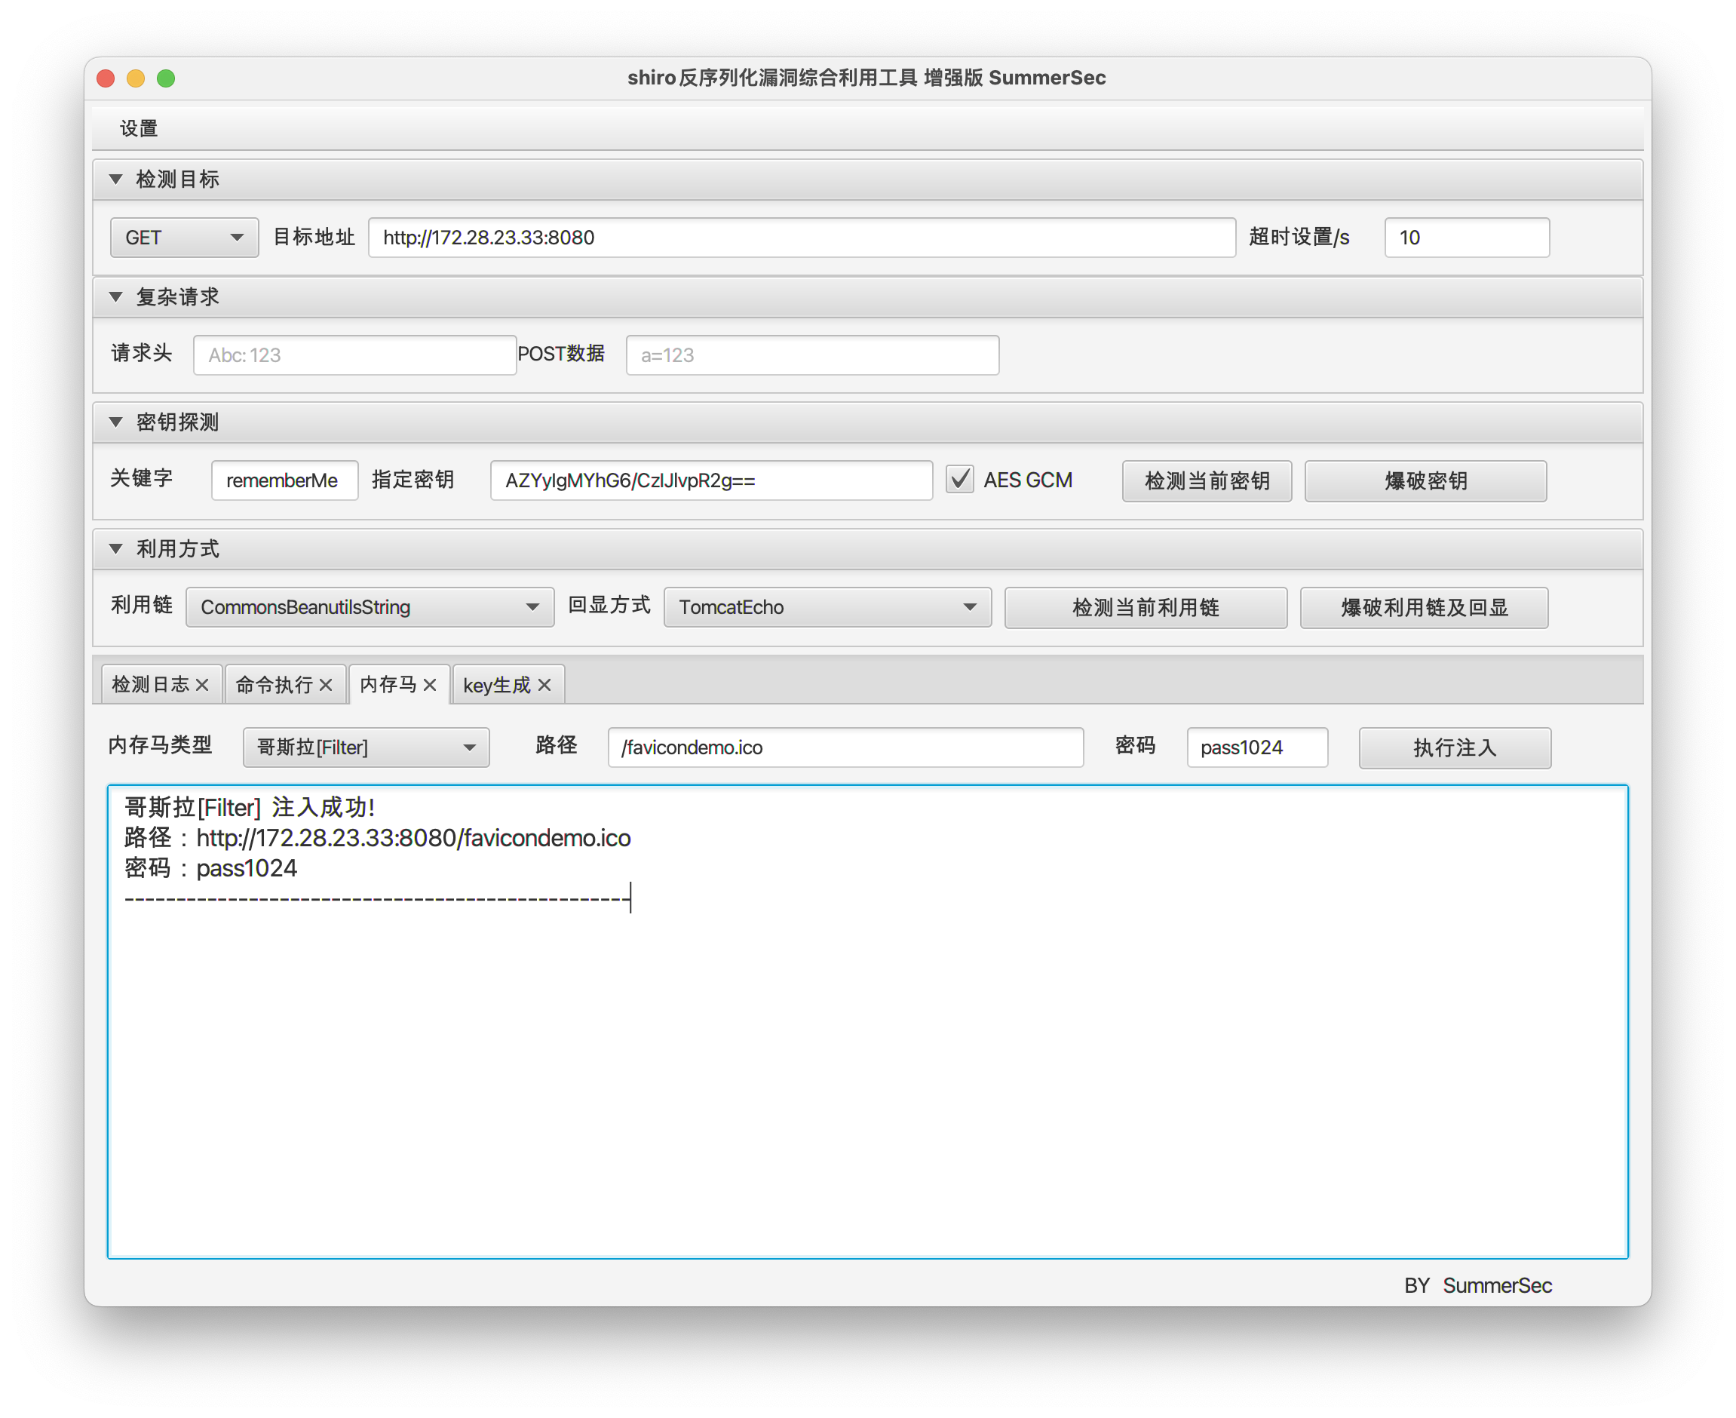The image size is (1736, 1418).
Task: Open the TomcatEcho 回显方式 dropdown
Action: click(x=827, y=607)
